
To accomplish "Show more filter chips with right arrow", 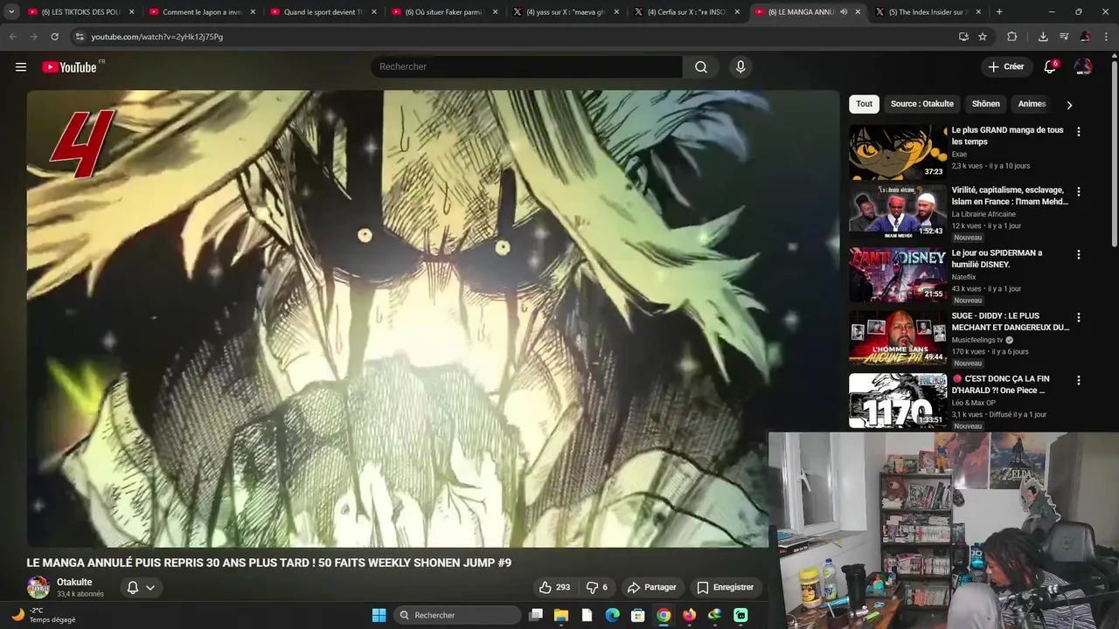I will (1069, 105).
